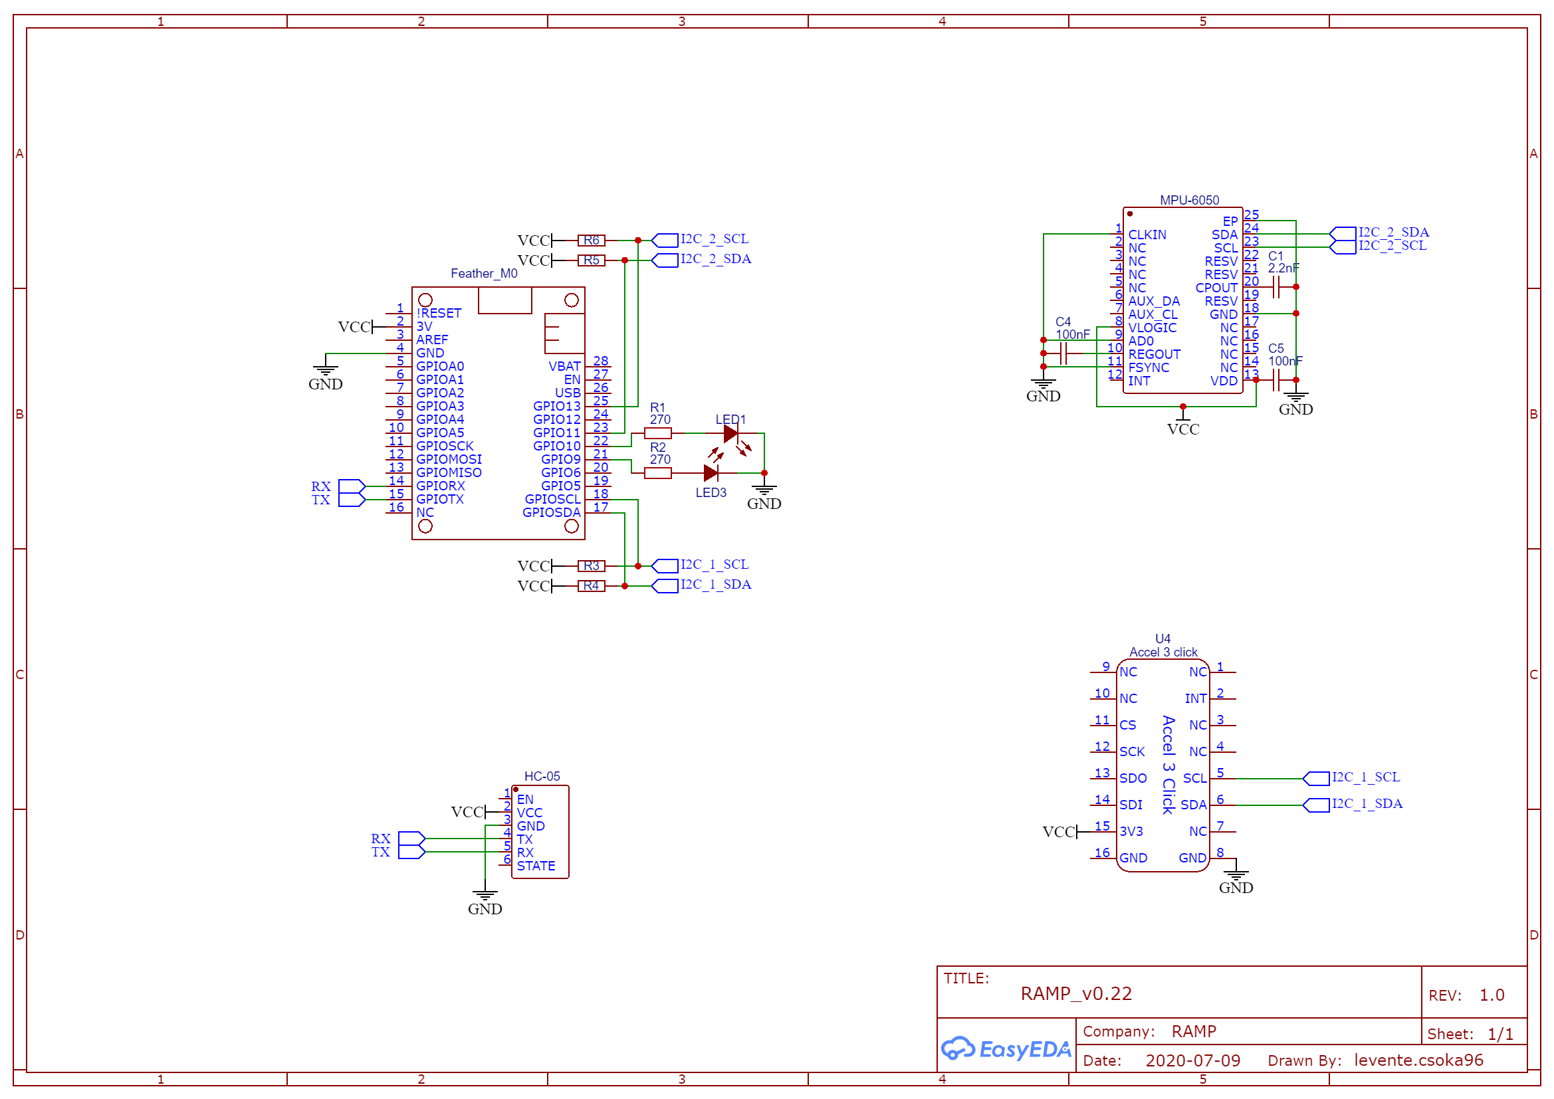Image resolution: width=1554 pixels, height=1099 pixels.
Task: Select the LED1 diode symbol
Action: tap(730, 433)
